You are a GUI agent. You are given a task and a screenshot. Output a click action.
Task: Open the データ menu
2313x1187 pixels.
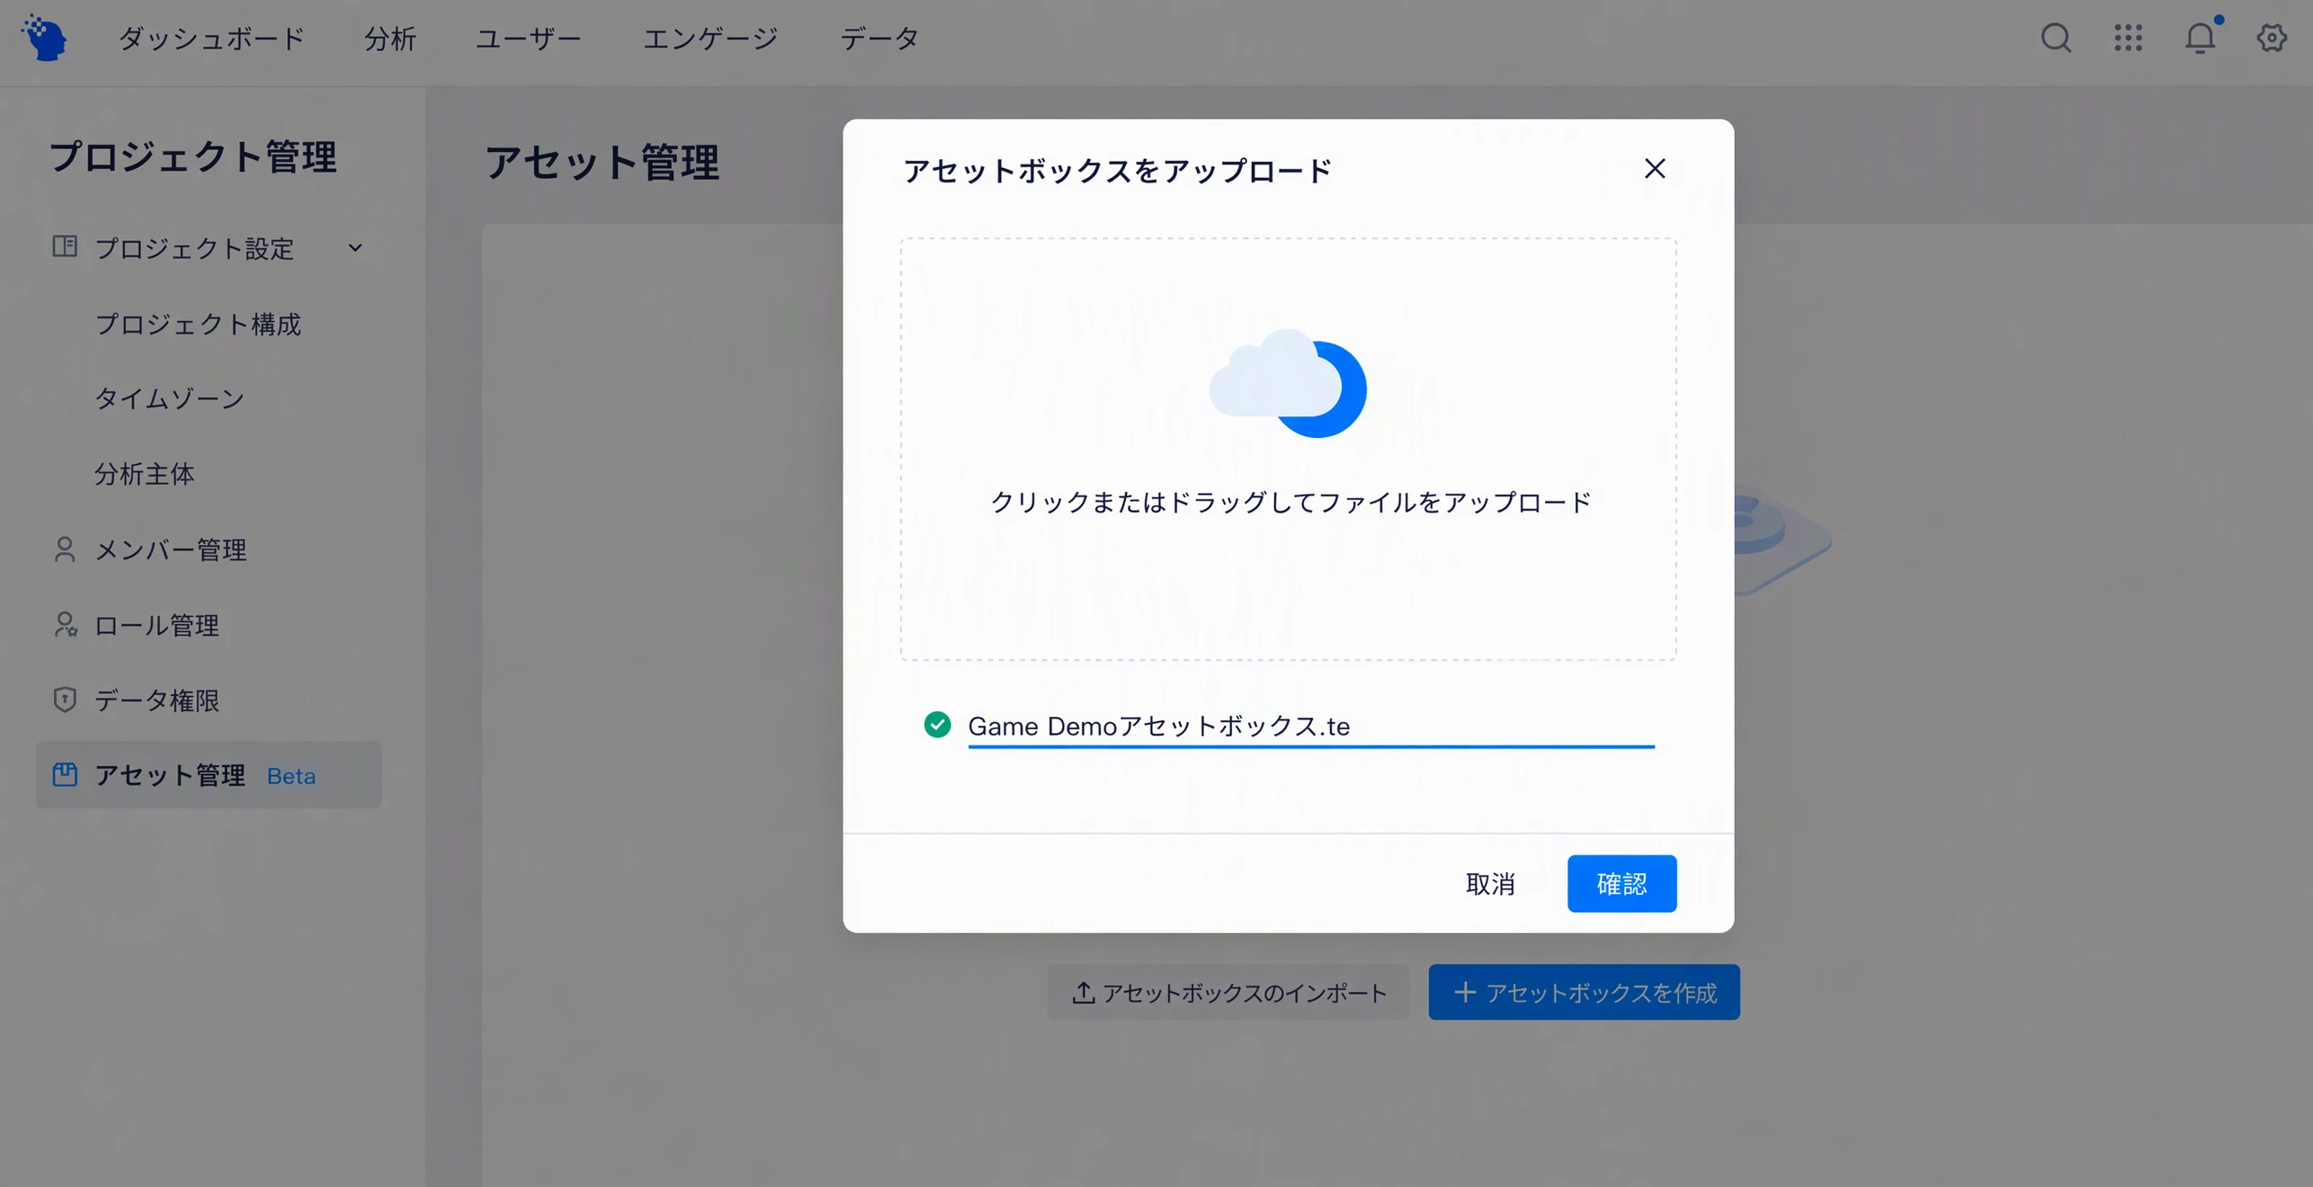point(879,39)
